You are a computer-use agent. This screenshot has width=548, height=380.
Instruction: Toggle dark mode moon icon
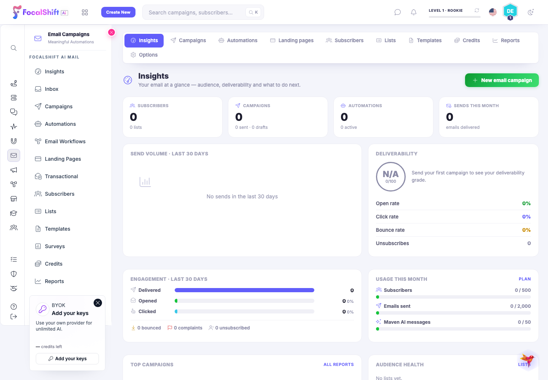click(x=531, y=12)
